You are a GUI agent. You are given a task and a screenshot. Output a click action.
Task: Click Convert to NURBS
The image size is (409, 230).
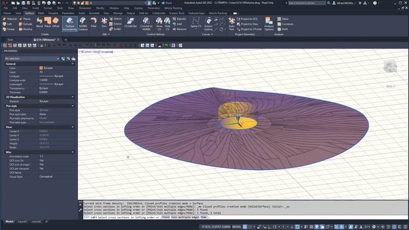point(146,24)
